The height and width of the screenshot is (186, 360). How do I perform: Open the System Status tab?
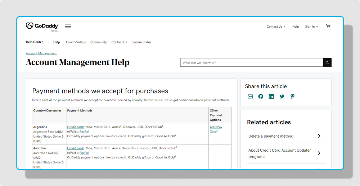141,42
